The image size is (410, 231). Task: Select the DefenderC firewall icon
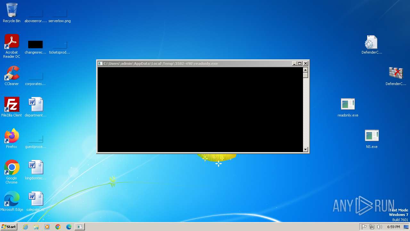point(396,76)
